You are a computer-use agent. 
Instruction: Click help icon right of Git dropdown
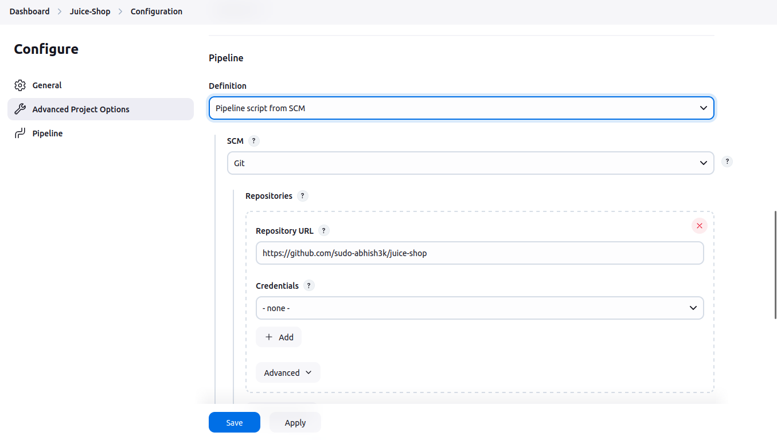727,162
